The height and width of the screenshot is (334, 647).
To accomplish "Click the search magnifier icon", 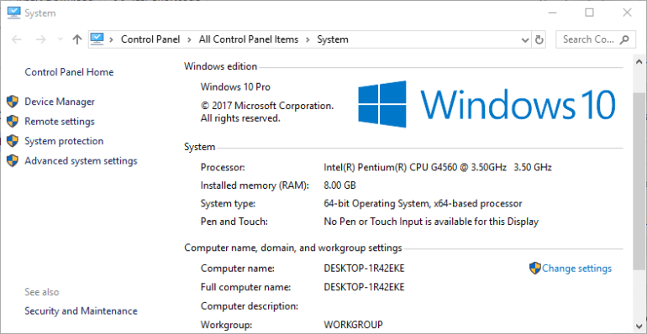I will (x=624, y=39).
